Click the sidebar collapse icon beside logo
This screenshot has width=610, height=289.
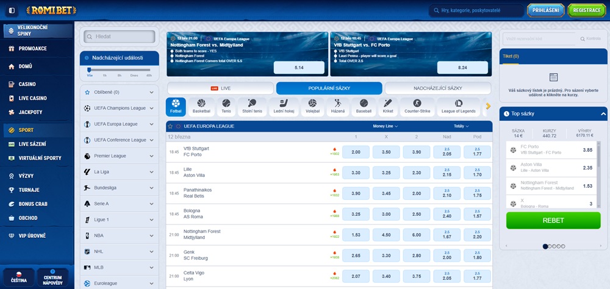tap(12, 10)
